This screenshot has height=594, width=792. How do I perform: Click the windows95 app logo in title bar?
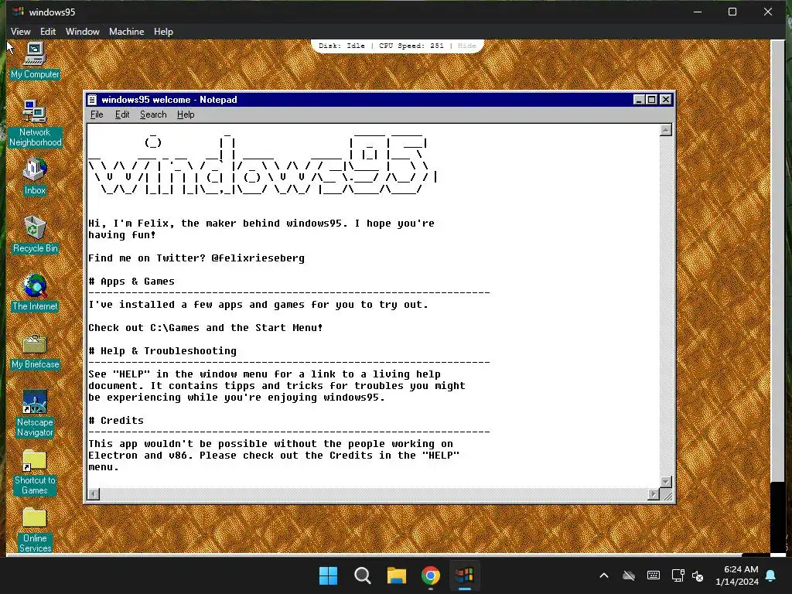pyautogui.click(x=19, y=12)
